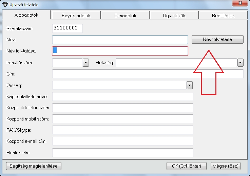Cancel with the Mégse (Esc) button
250x176 pixels.
tap(225, 166)
